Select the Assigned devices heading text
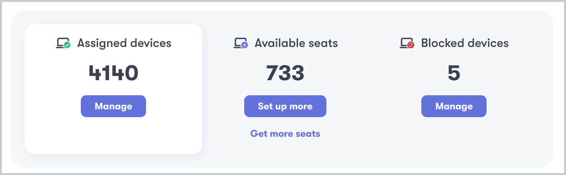 click(124, 43)
